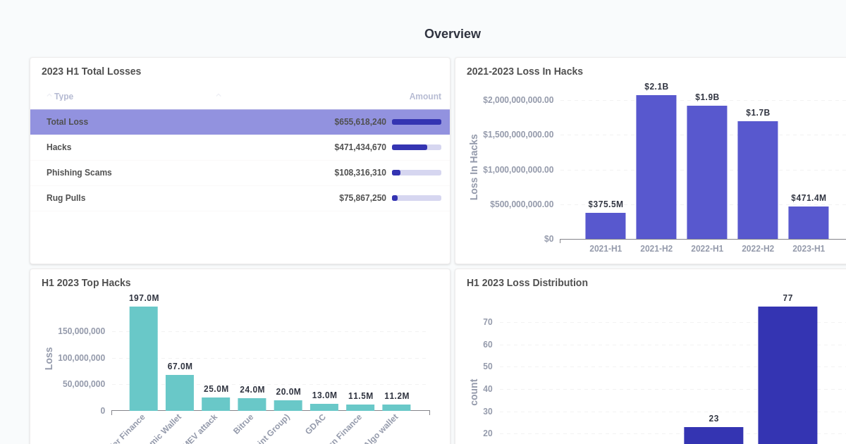
Task: Click the Hacks row in the table
Action: click(240, 147)
